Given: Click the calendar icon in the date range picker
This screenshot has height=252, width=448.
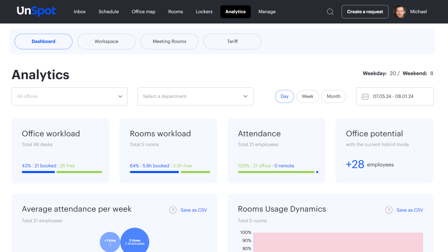Looking at the screenshot, I should [x=365, y=96].
